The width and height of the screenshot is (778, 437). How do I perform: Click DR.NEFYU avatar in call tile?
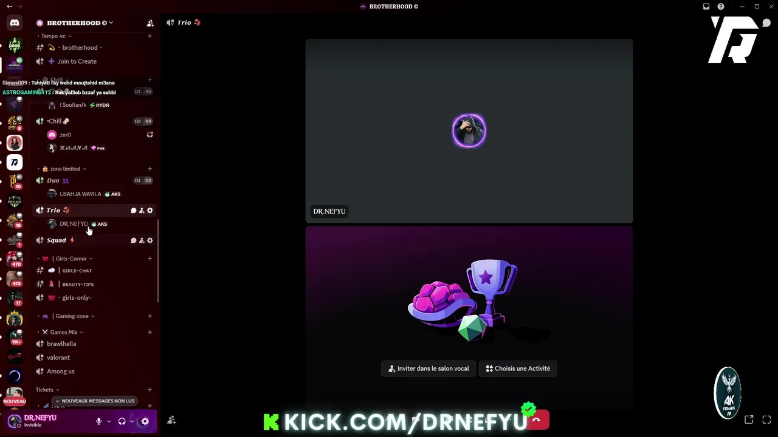[469, 130]
